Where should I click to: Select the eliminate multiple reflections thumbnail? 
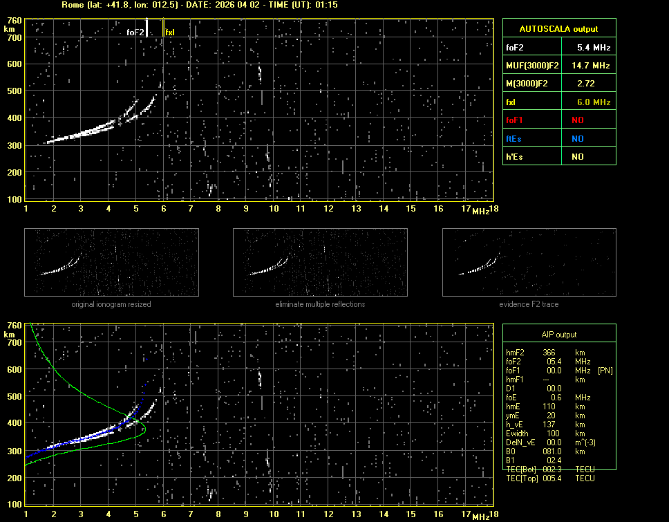coord(320,262)
